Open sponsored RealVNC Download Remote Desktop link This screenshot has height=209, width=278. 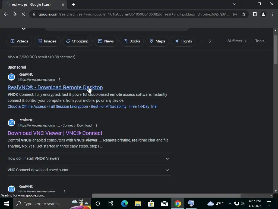55,87
